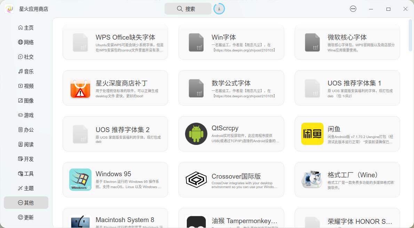Open the Crossover国际版 app card
The image size is (414, 228).
tap(231, 180)
